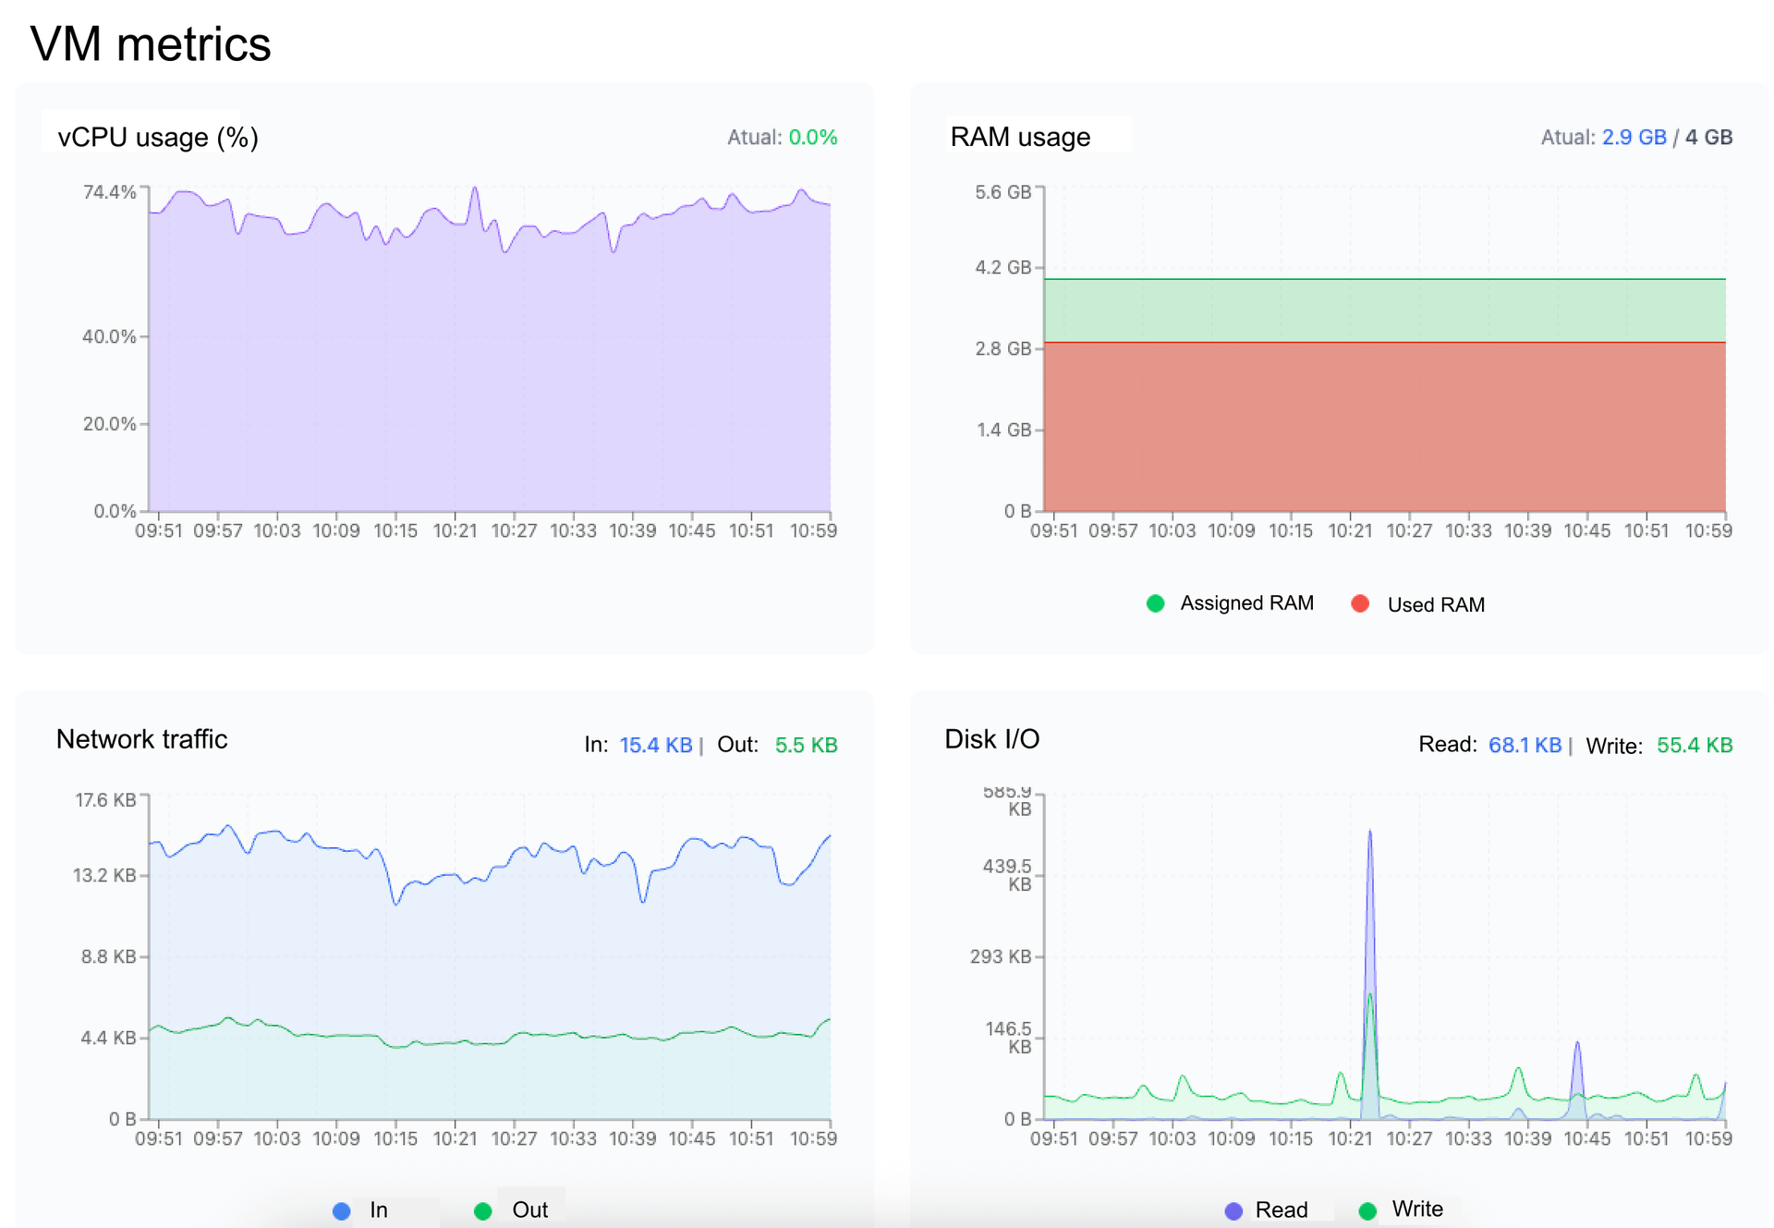Viewport: 1774px width, 1228px height.
Task: Click the blue In legend dot
Action: coord(341,1210)
